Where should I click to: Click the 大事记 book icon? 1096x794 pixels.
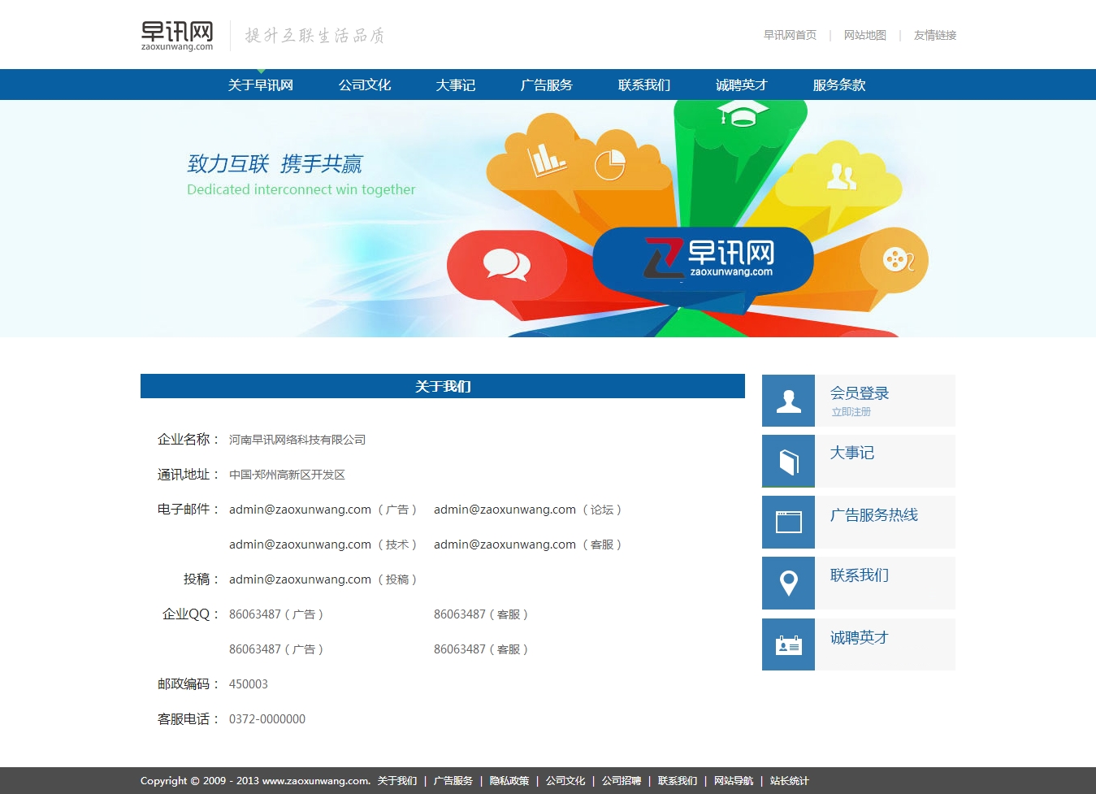coord(788,461)
